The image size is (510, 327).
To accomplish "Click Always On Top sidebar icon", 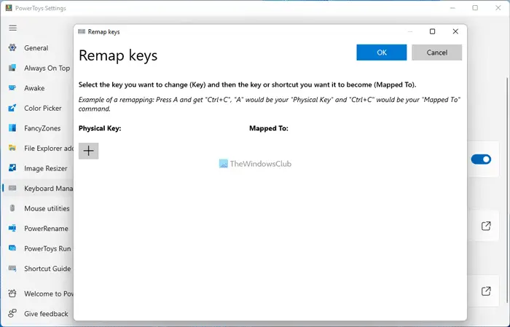I will [12, 68].
